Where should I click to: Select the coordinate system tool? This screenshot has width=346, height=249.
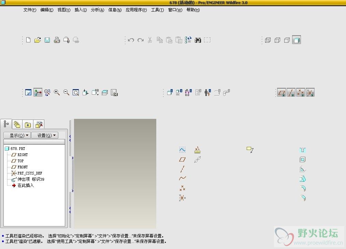[182, 197]
